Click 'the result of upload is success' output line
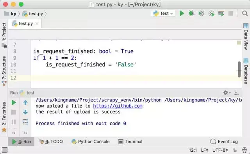Viewport: 250px width, 154px height. click(x=78, y=112)
